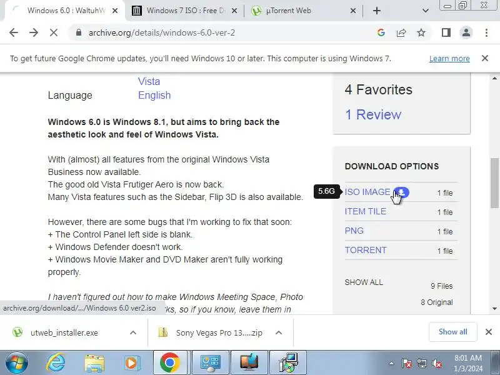Viewport: 500px width, 375px height.
Task: Open the TORRENT download option
Action: click(366, 251)
